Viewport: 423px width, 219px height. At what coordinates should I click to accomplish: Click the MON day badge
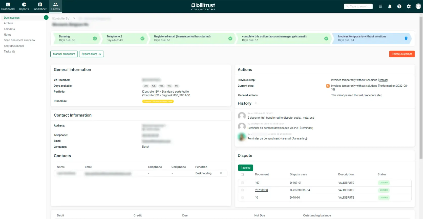pyautogui.click(x=146, y=86)
